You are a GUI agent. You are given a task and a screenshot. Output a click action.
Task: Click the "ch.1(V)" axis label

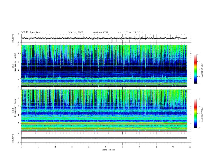(x=13, y=38)
